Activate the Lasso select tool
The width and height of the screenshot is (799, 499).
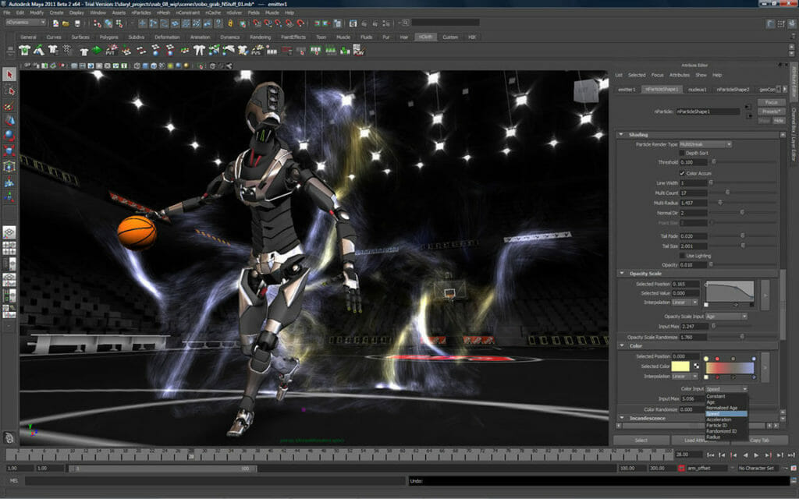pyautogui.click(x=9, y=90)
